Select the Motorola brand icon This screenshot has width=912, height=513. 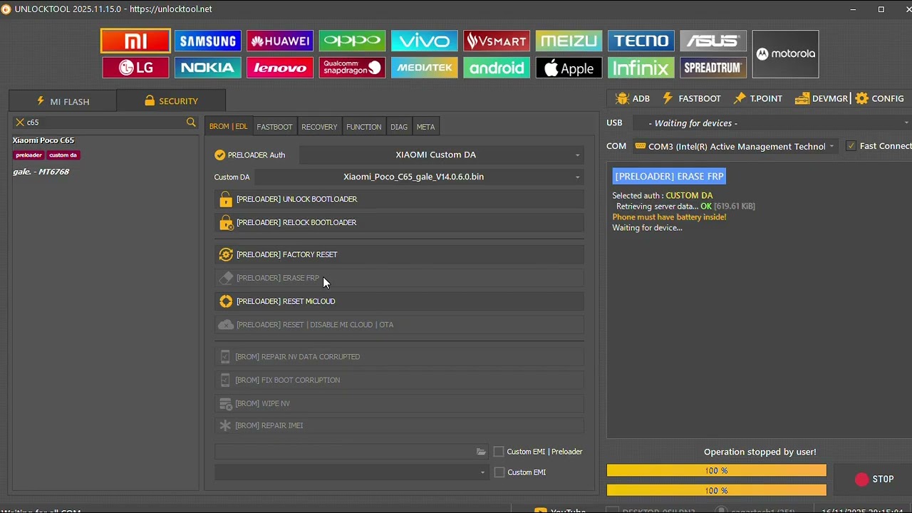pos(785,54)
